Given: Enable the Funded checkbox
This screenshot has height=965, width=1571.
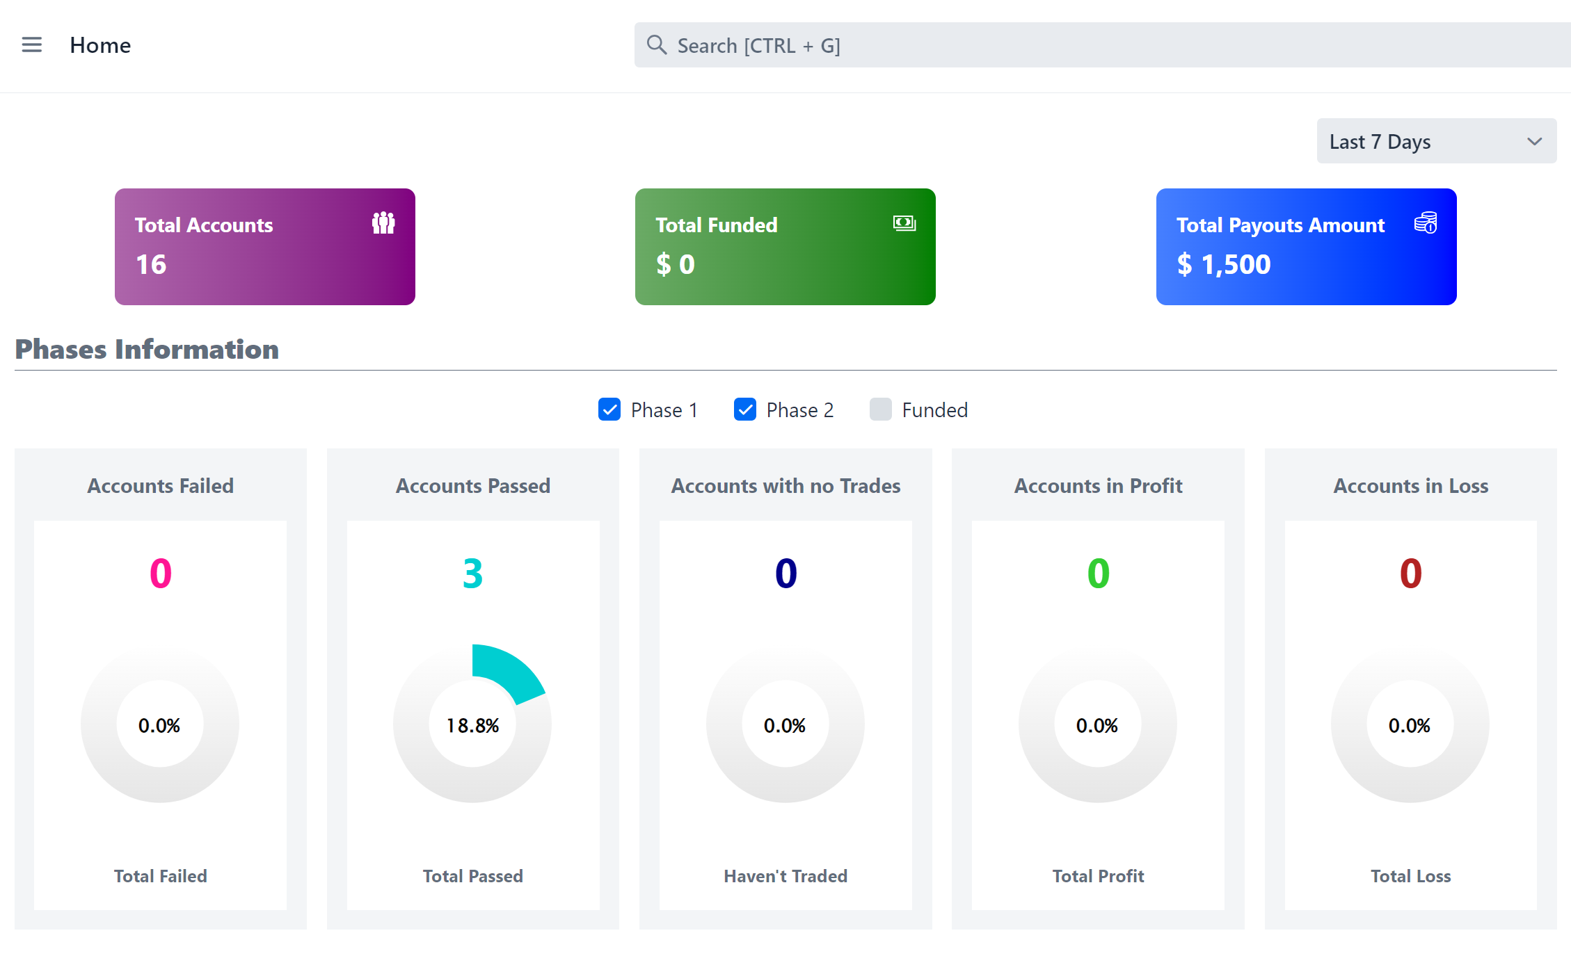Looking at the screenshot, I should 881,409.
